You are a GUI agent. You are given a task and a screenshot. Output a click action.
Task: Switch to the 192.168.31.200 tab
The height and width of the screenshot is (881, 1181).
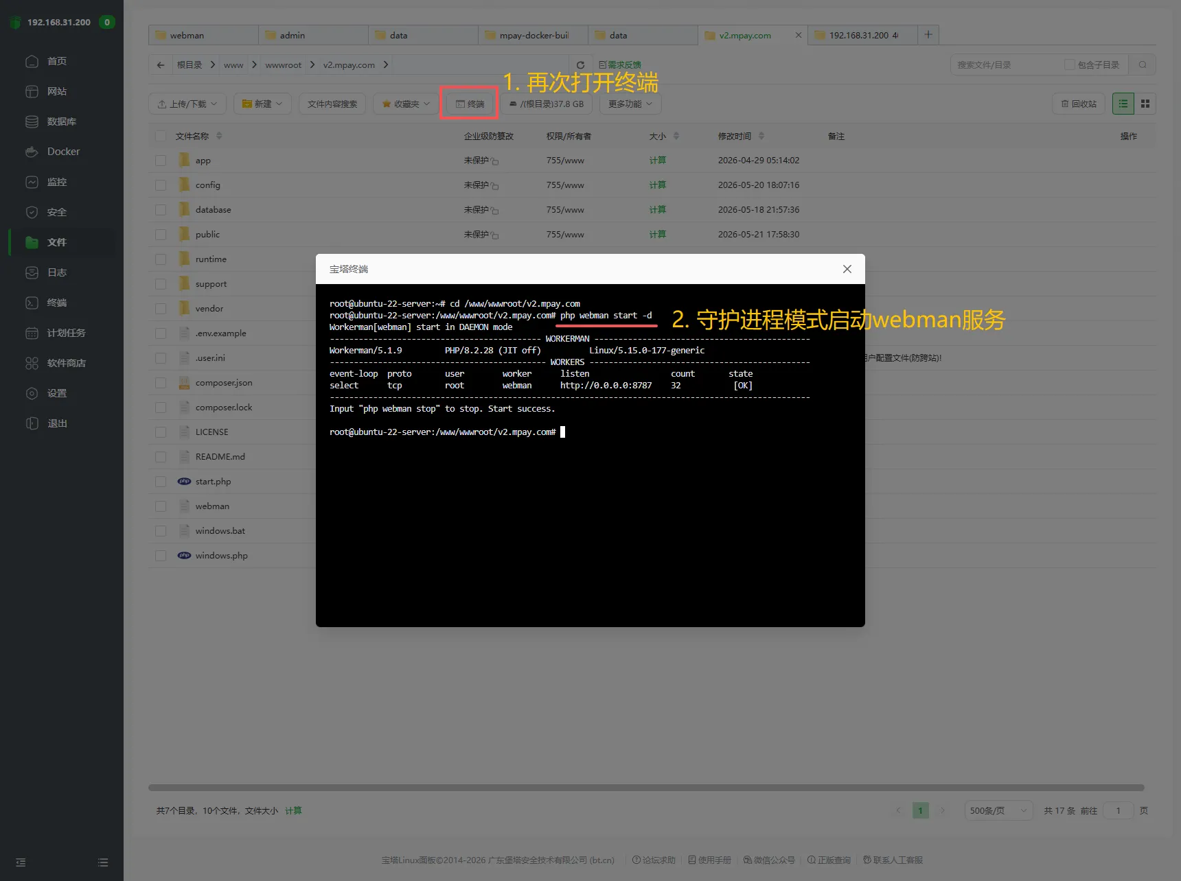(862, 35)
